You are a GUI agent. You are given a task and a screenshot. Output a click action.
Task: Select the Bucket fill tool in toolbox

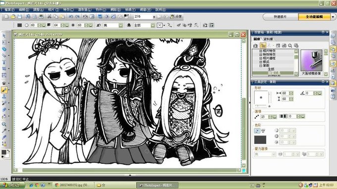[x=4, y=116]
